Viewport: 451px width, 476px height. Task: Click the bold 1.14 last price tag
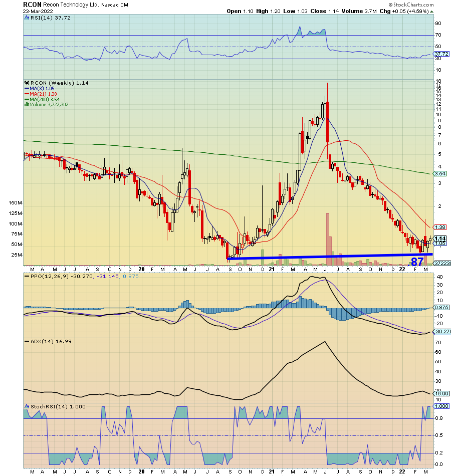pyautogui.click(x=440, y=239)
